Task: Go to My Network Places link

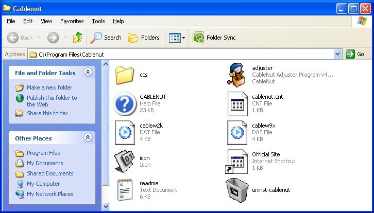Action: click(x=50, y=194)
